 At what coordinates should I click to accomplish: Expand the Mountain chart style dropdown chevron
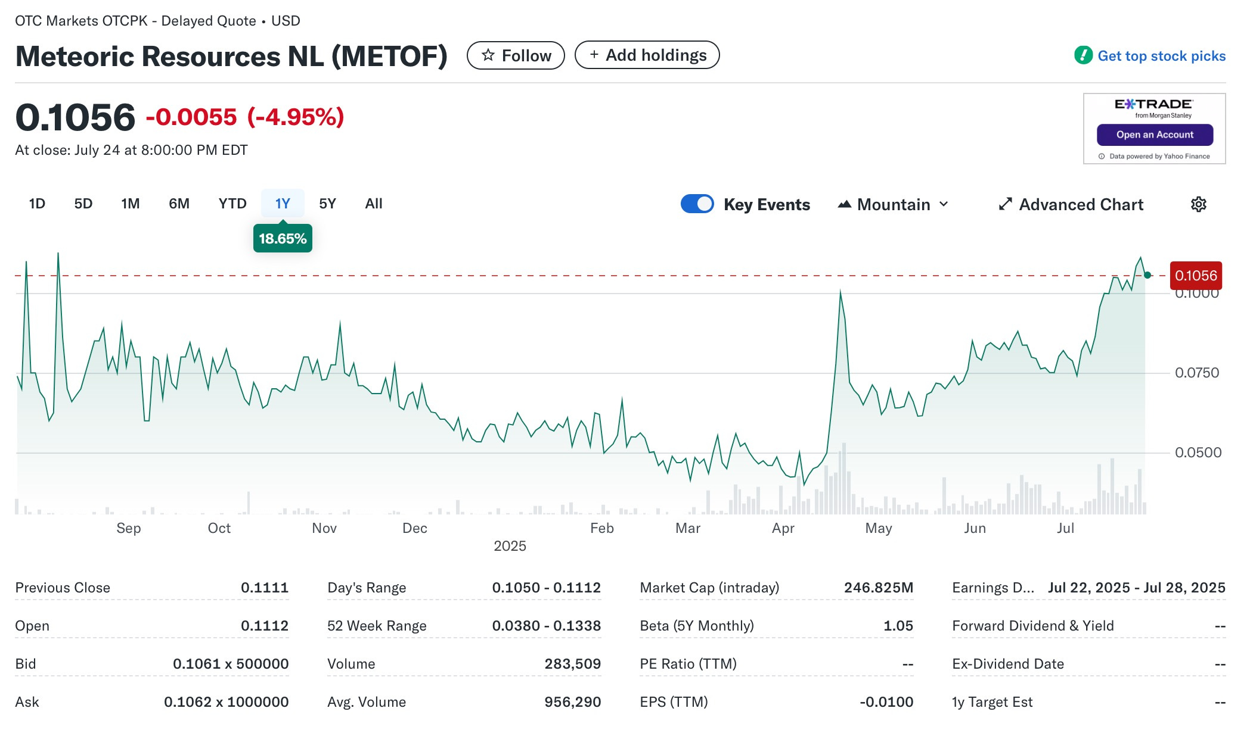(944, 204)
